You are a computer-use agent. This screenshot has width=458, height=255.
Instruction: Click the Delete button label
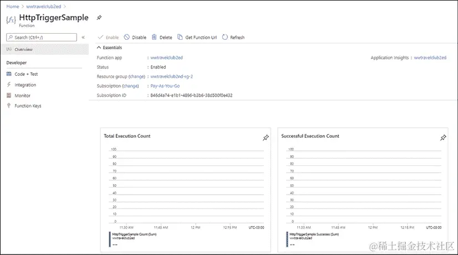pyautogui.click(x=166, y=37)
